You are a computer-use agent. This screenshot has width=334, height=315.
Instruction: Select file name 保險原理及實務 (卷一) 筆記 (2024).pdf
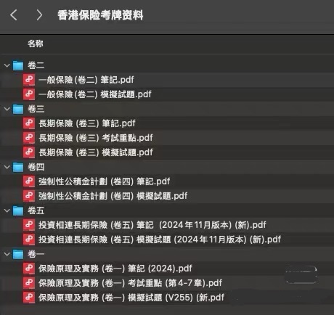(115, 269)
